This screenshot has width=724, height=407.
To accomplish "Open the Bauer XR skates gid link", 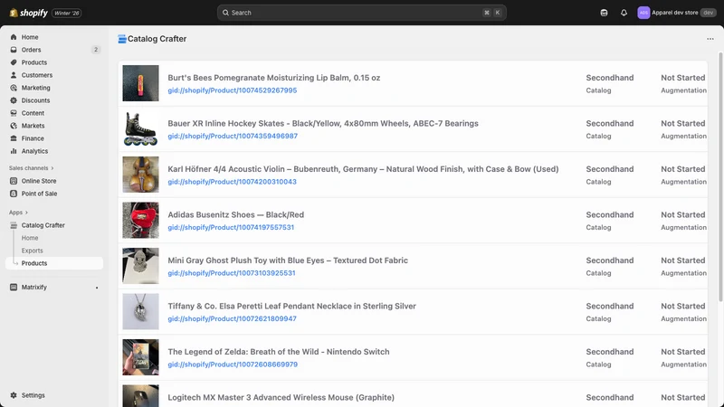I will tap(233, 137).
